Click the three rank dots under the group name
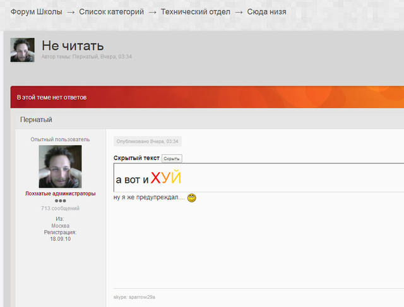 (x=60, y=200)
